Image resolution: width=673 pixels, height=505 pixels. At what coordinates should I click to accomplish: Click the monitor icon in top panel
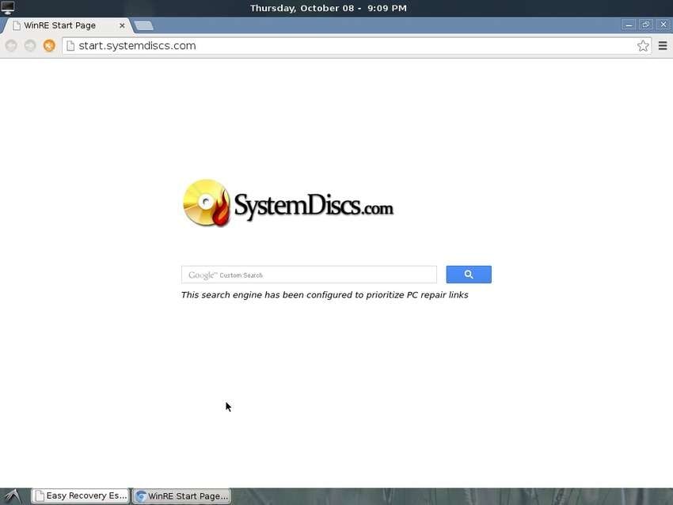click(x=8, y=7)
